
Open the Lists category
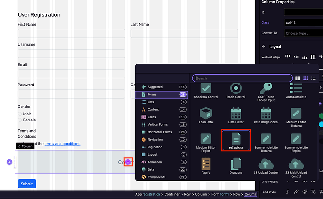(x=162, y=102)
